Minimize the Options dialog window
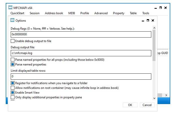Screen dimensions: 174x116 click(x=143, y=20)
